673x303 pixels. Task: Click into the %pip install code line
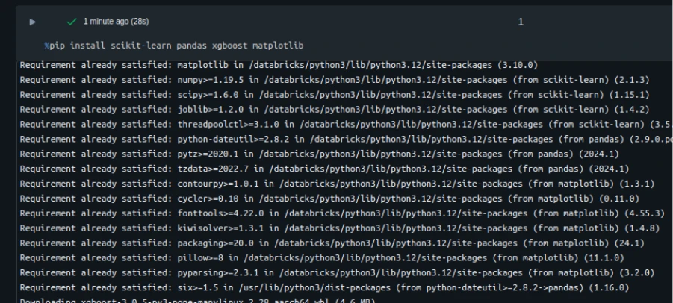(173, 46)
